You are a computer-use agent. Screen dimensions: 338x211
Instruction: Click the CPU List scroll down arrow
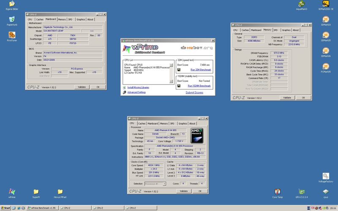click(171, 81)
